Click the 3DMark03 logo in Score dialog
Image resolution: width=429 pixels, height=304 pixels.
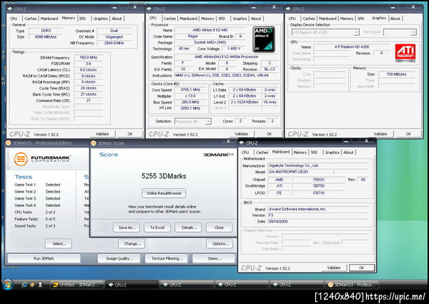pos(218,155)
